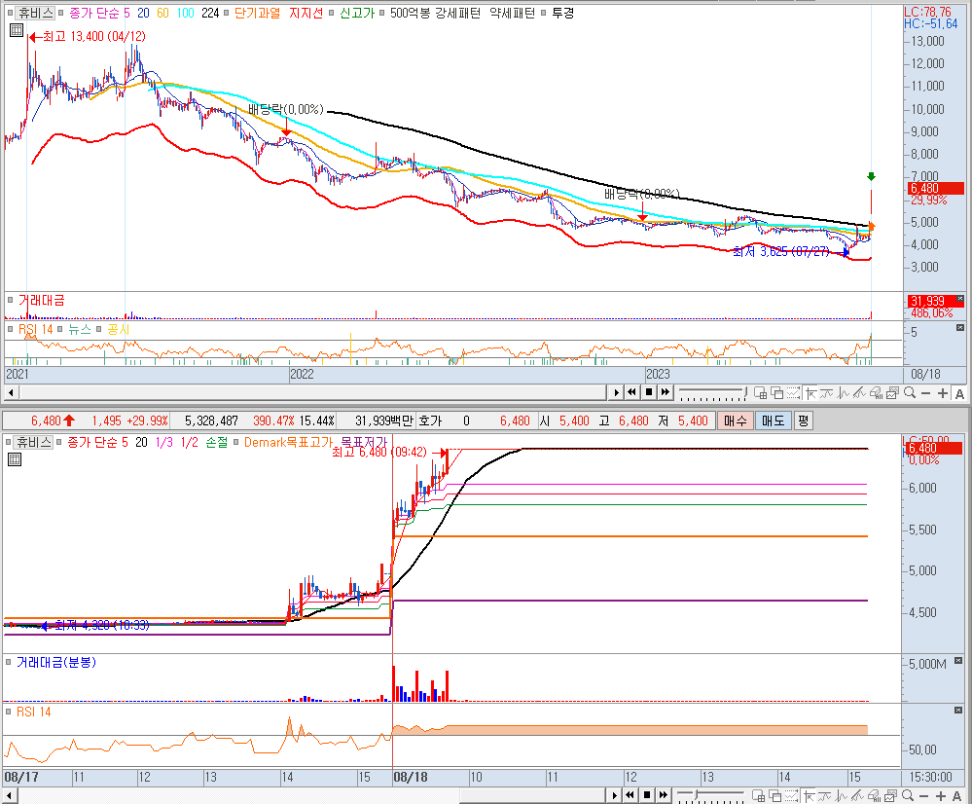Image resolution: width=972 pixels, height=804 pixels.
Task: Toggle the 지지선 support line indicator
Action: [x=306, y=13]
